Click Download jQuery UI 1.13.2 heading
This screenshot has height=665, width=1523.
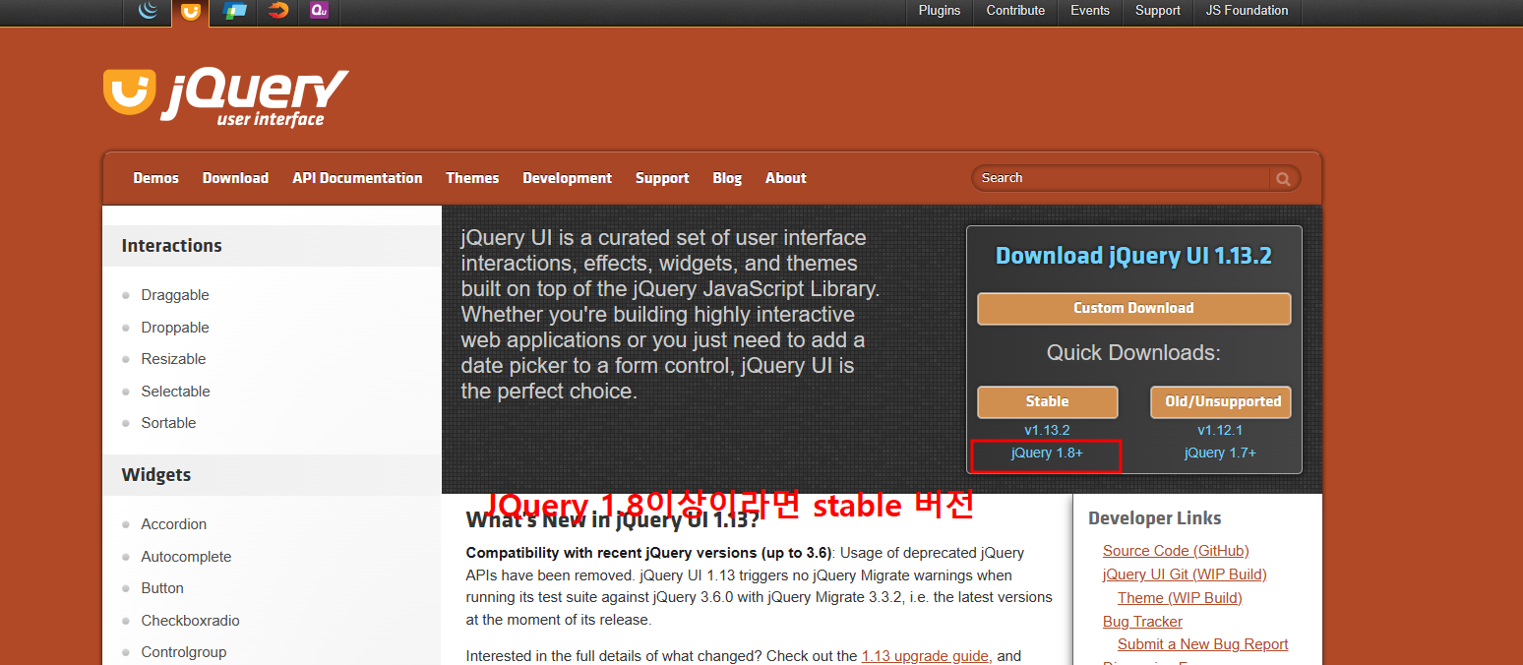click(x=1133, y=256)
